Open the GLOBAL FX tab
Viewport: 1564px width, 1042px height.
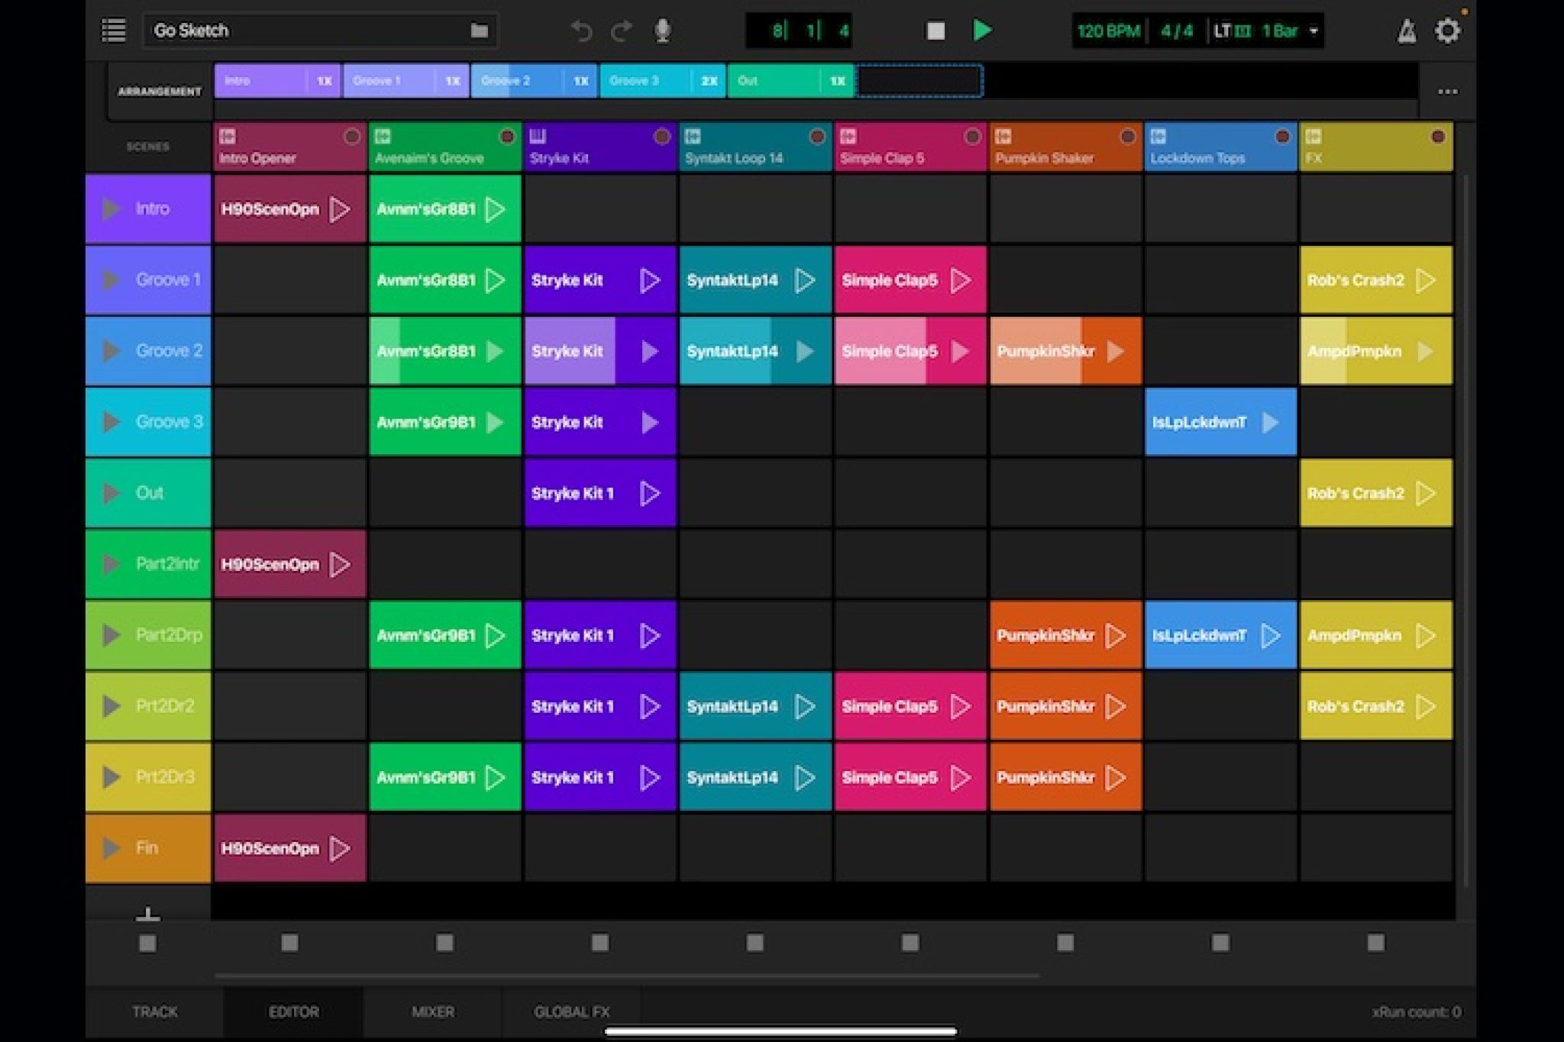click(573, 1011)
